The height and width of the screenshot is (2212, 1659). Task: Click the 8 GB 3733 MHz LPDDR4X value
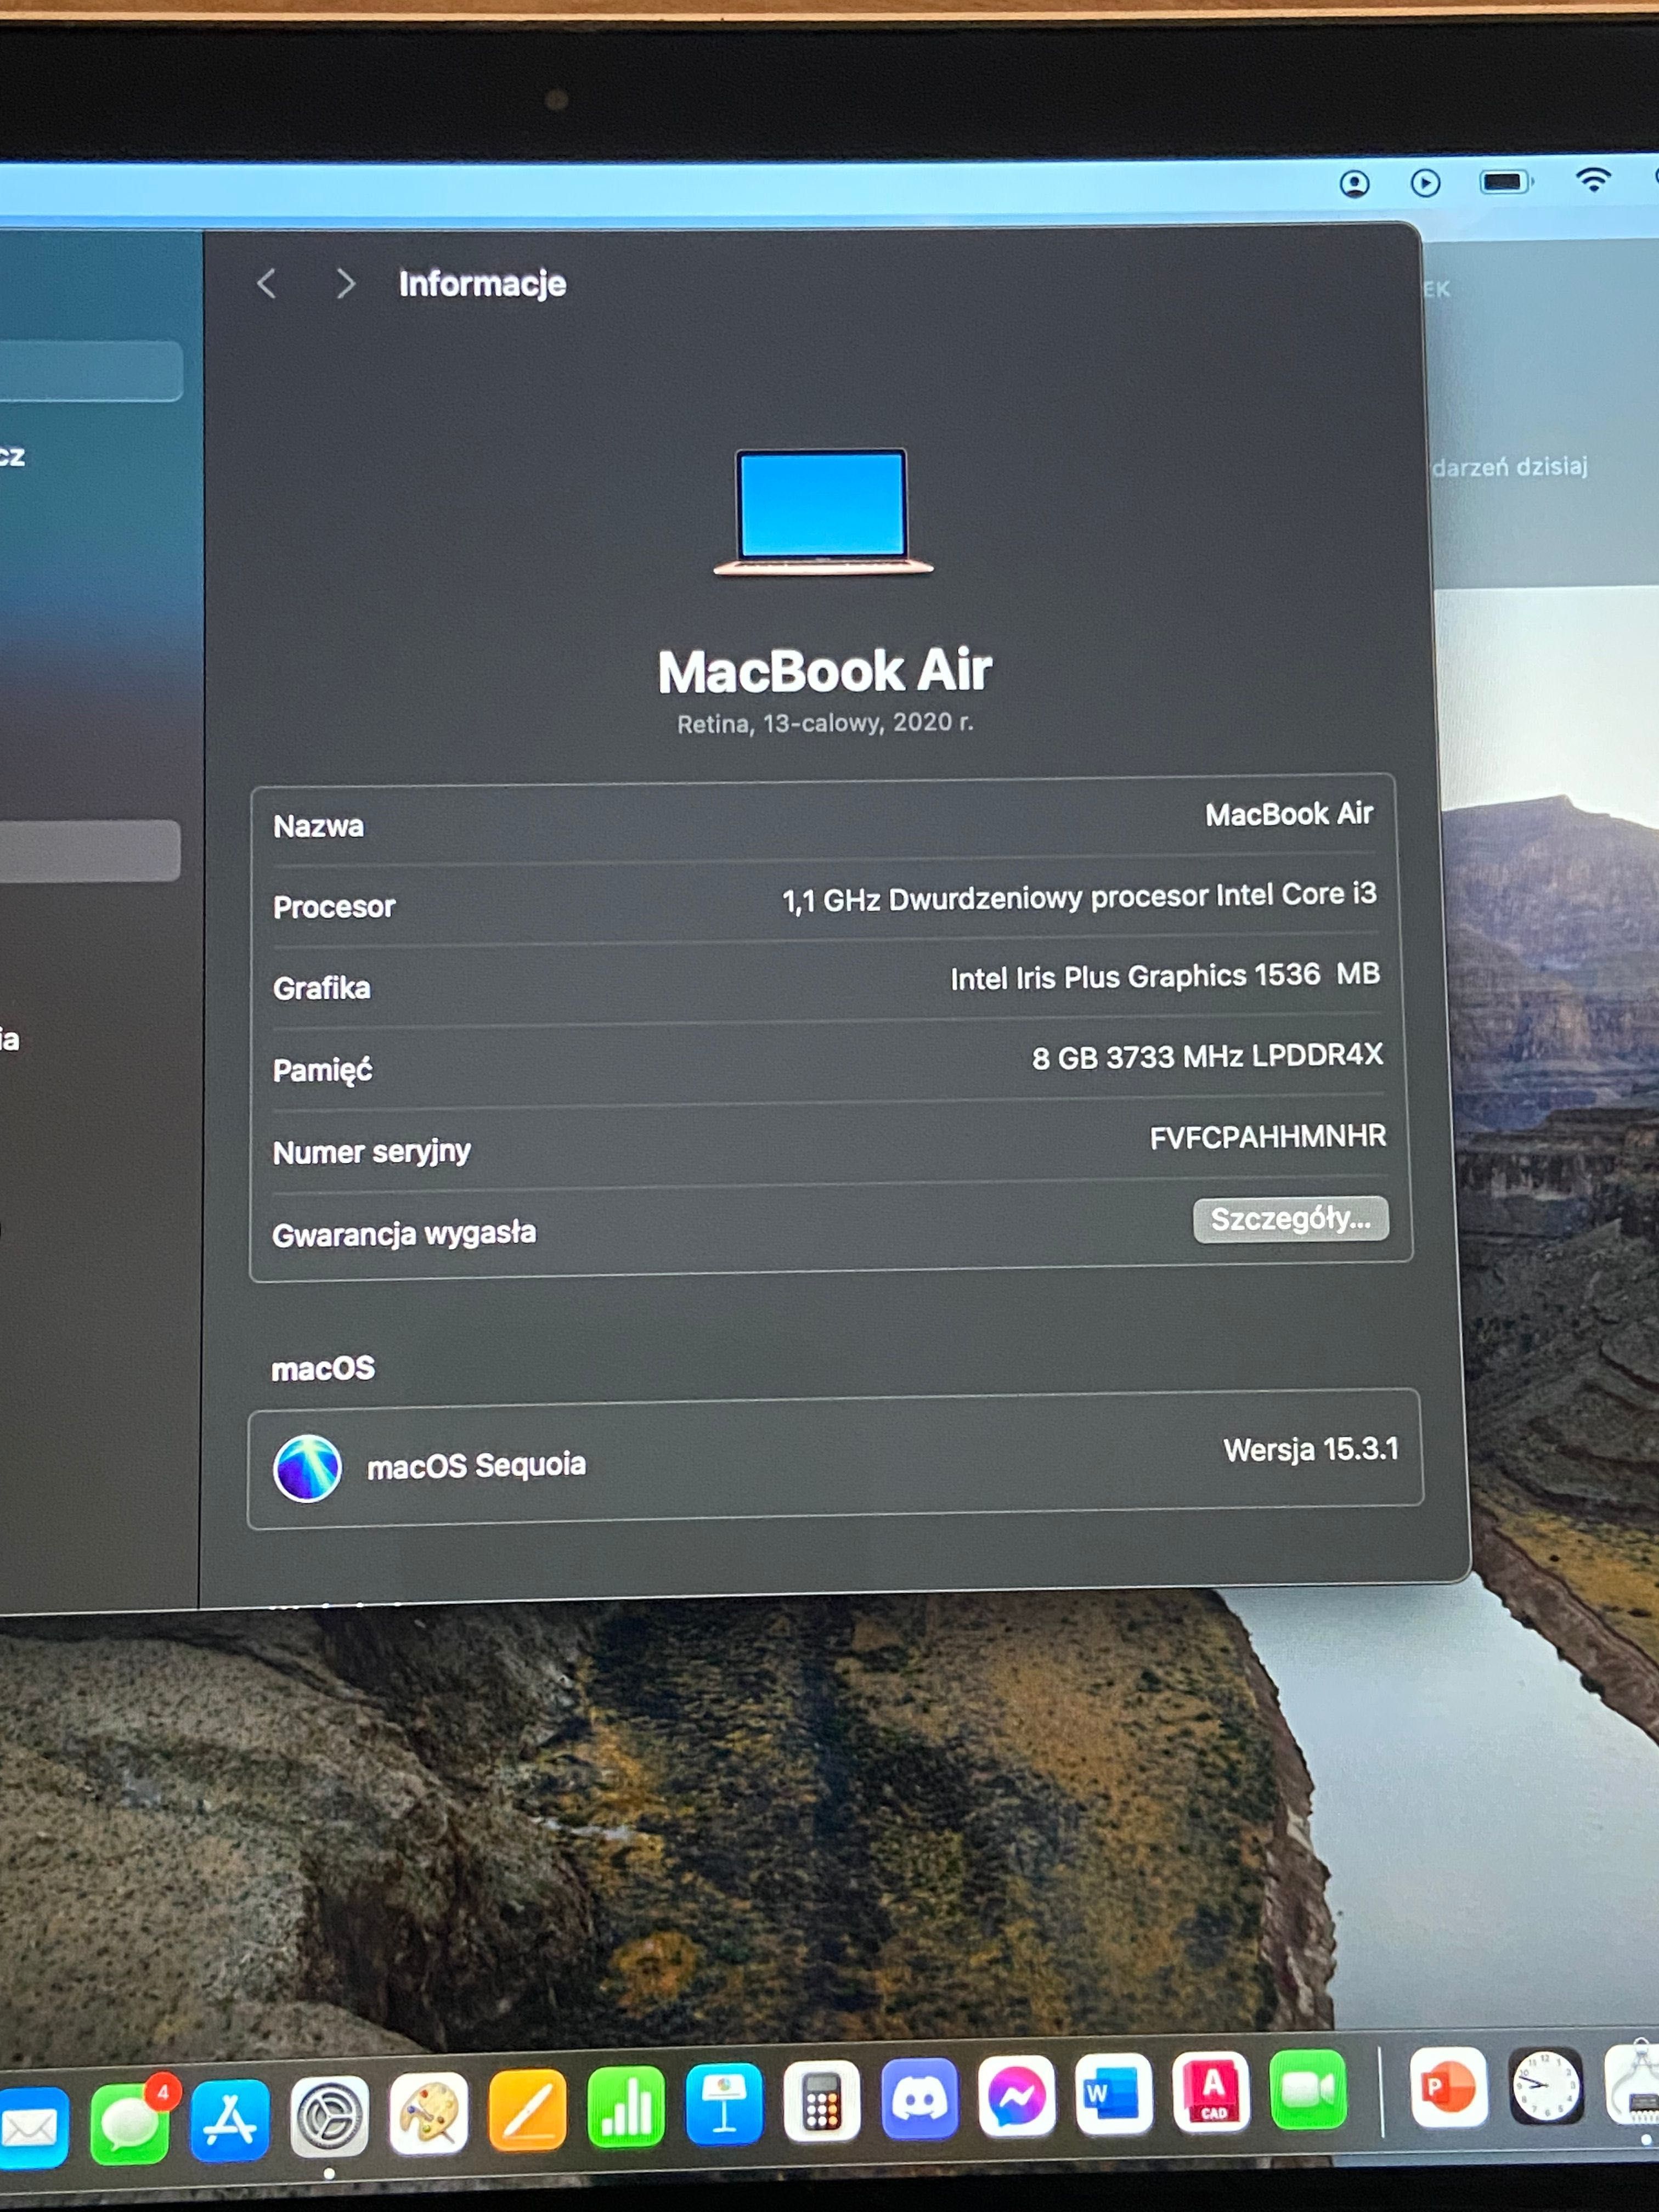click(1207, 1056)
